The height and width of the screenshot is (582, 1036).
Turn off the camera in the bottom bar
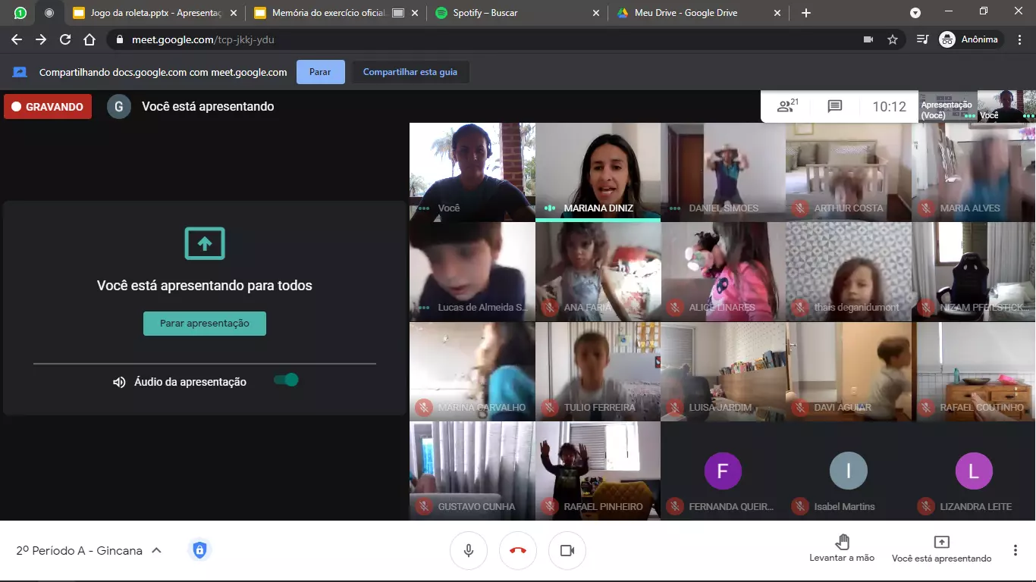(567, 551)
